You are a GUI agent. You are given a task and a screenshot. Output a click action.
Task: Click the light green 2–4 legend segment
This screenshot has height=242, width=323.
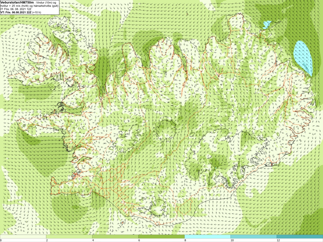69,237
